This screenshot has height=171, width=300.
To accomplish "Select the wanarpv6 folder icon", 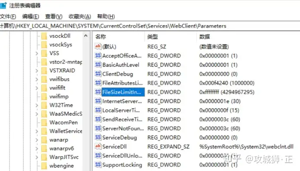I will coord(44,148).
